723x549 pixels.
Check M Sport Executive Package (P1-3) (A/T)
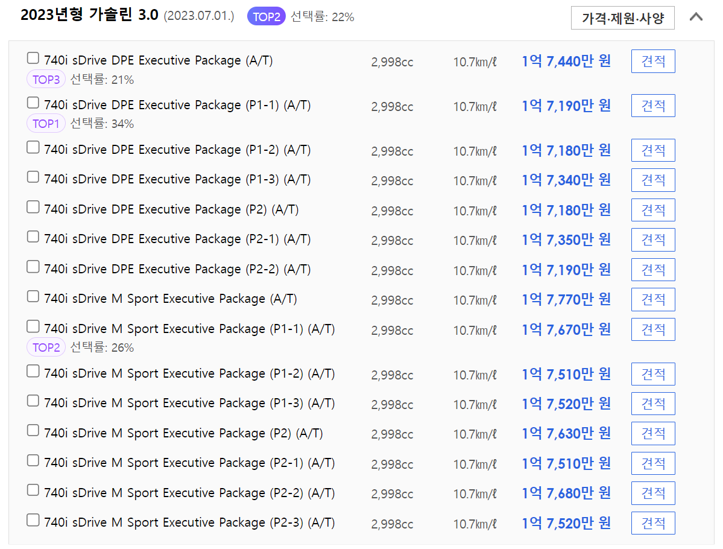33,401
